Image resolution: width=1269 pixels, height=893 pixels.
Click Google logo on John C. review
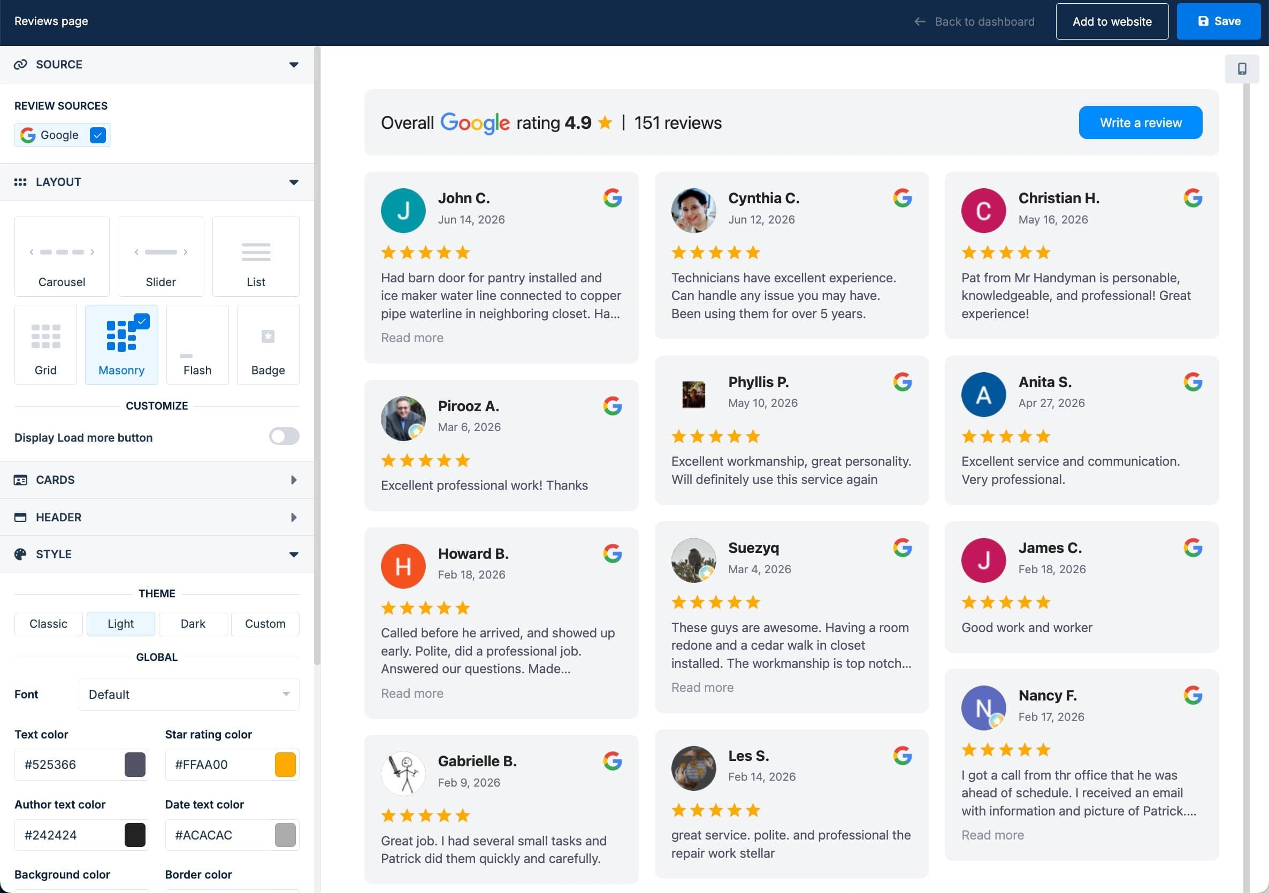[613, 198]
